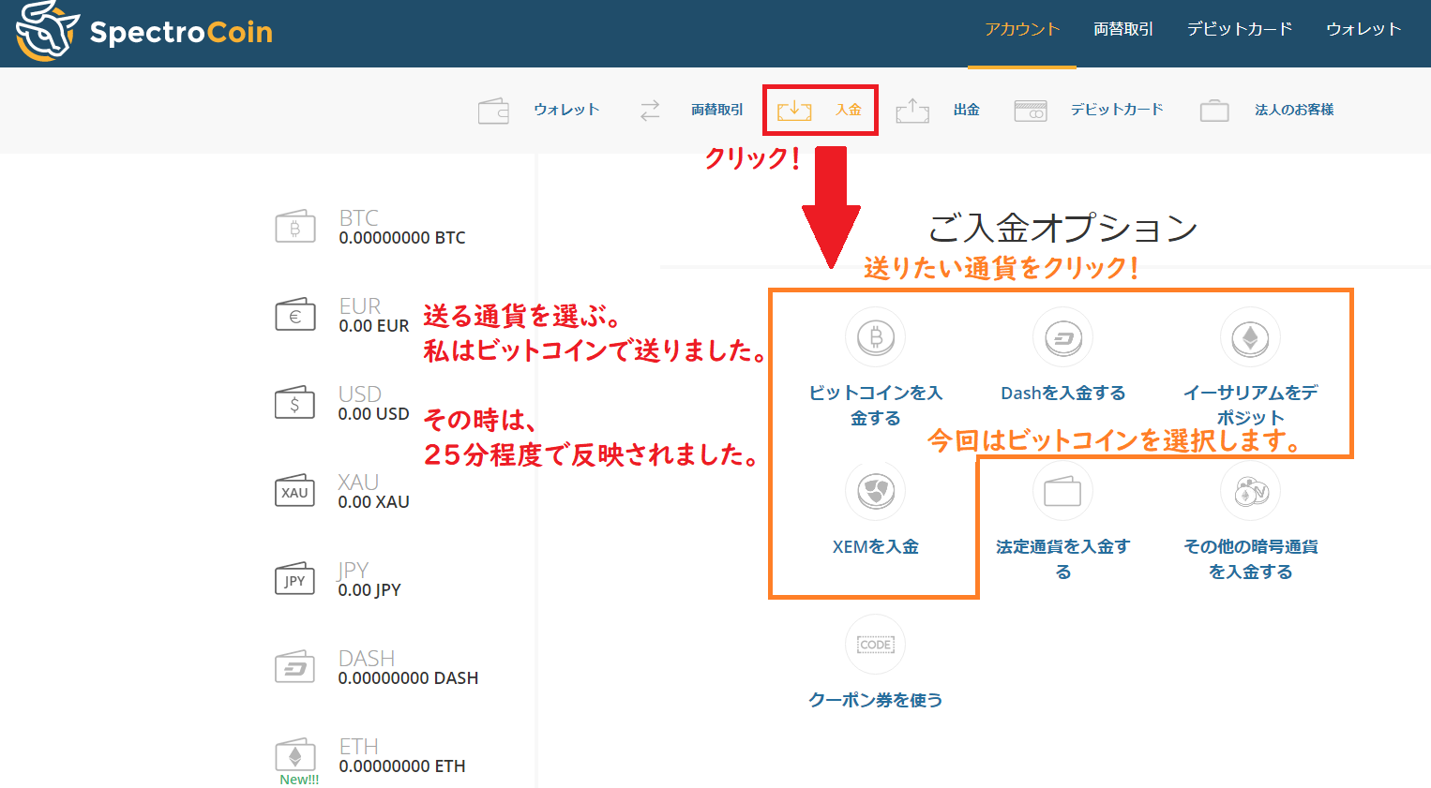Click the Dash deposit icon
Viewport: 1431px width, 788px height.
1062,336
